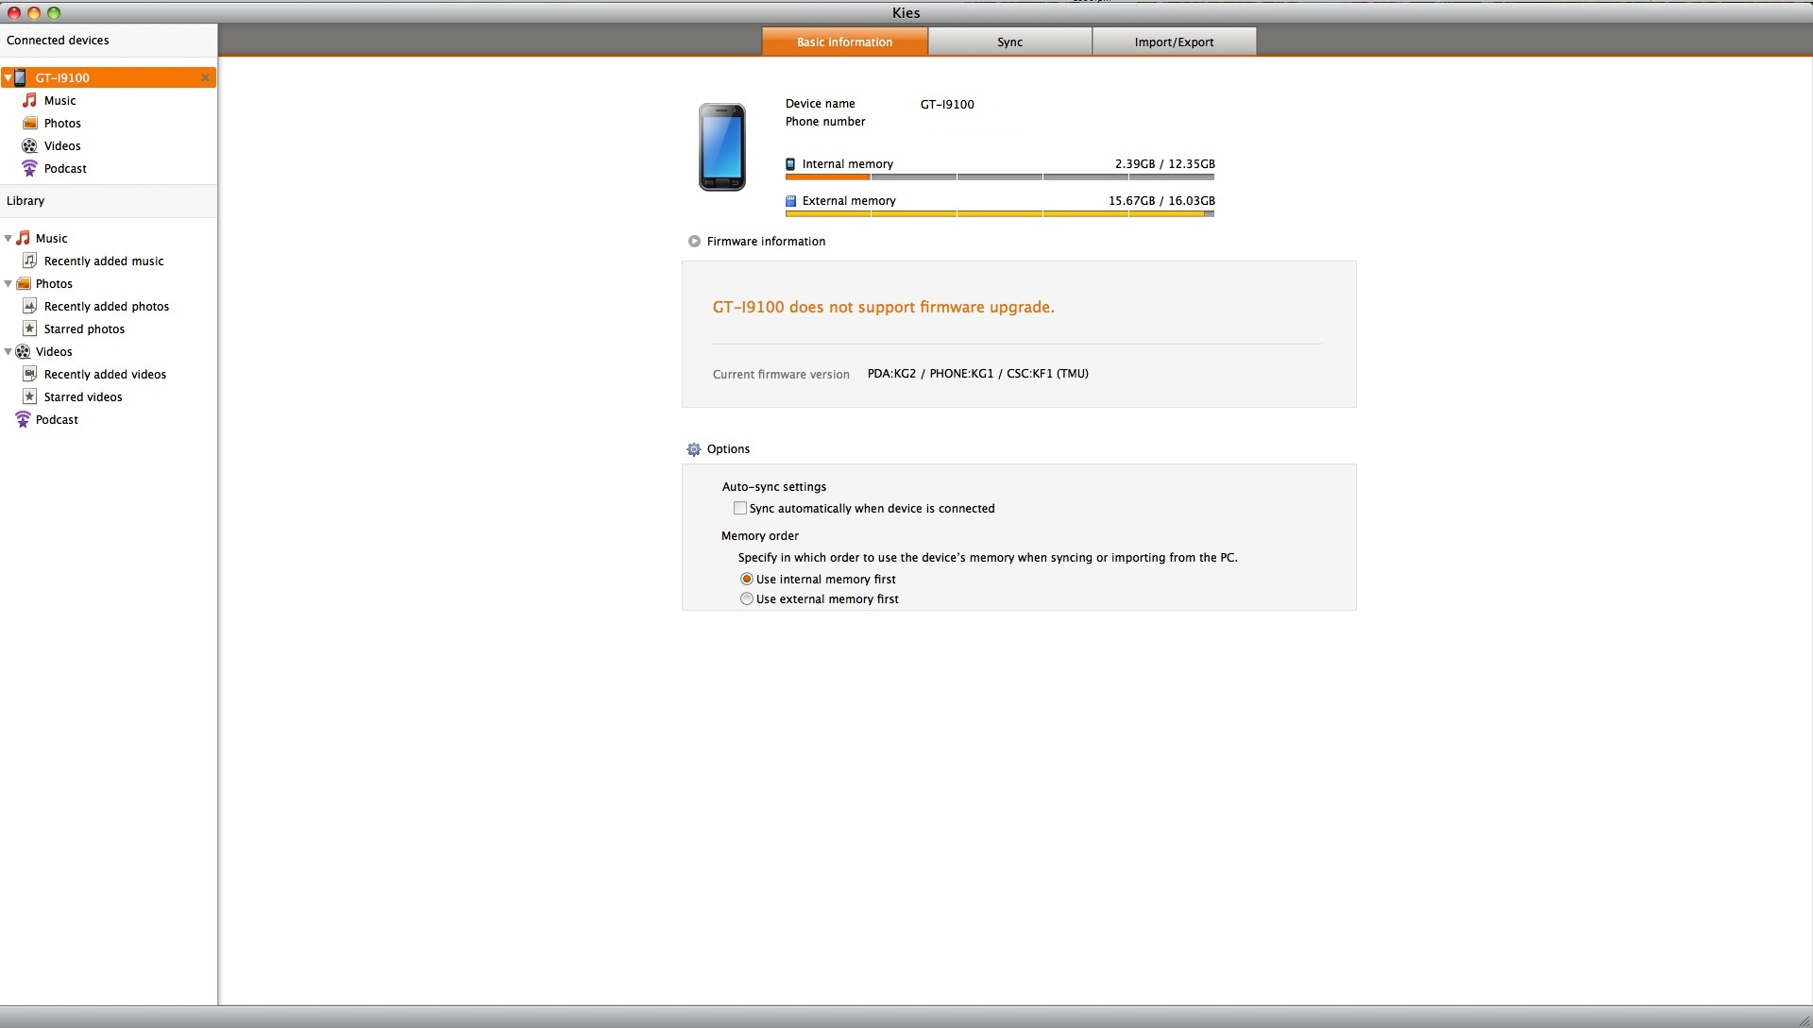Collapse the Library Videos section
This screenshot has height=1028, width=1813.
pos(8,351)
